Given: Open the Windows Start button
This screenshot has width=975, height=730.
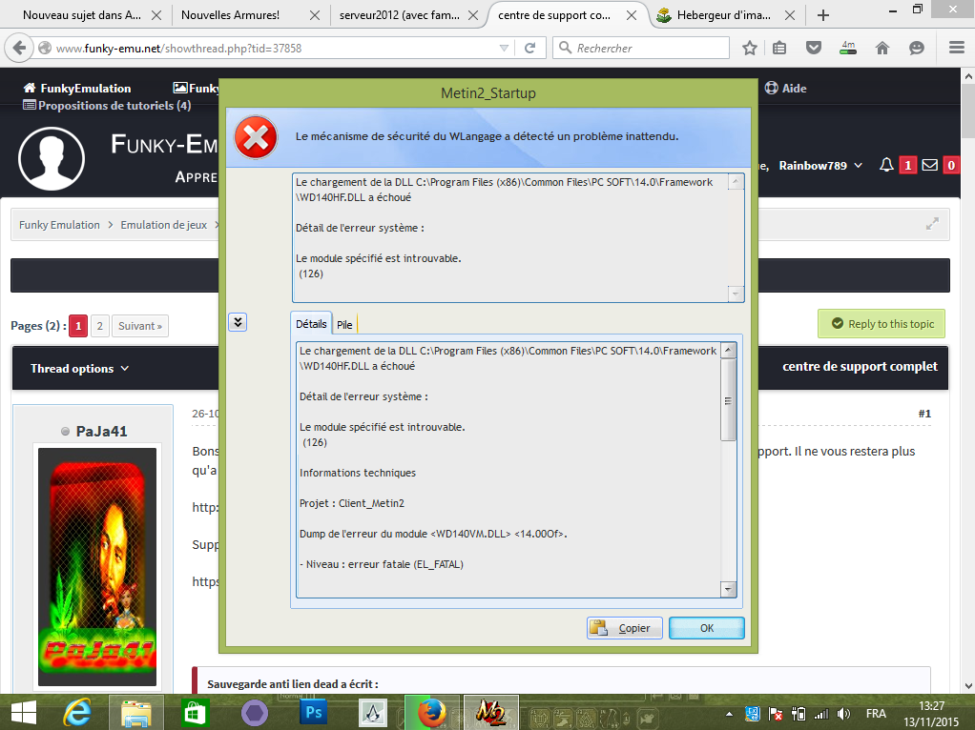Looking at the screenshot, I should click(23, 713).
